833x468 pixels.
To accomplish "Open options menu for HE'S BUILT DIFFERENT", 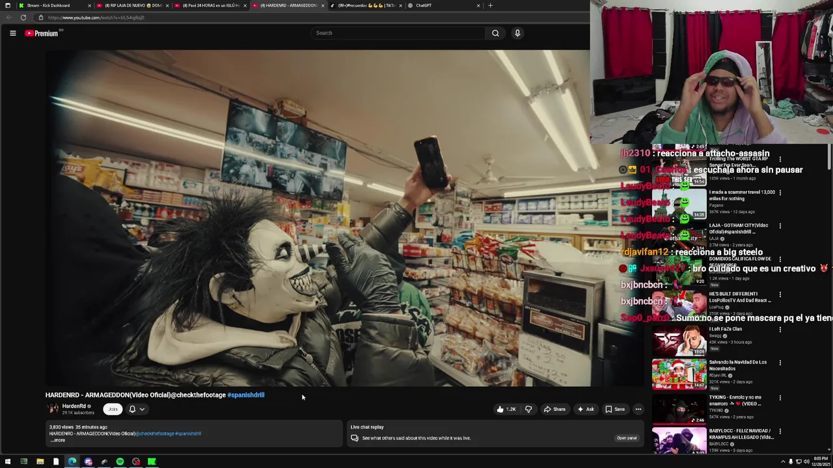I will click(x=780, y=294).
